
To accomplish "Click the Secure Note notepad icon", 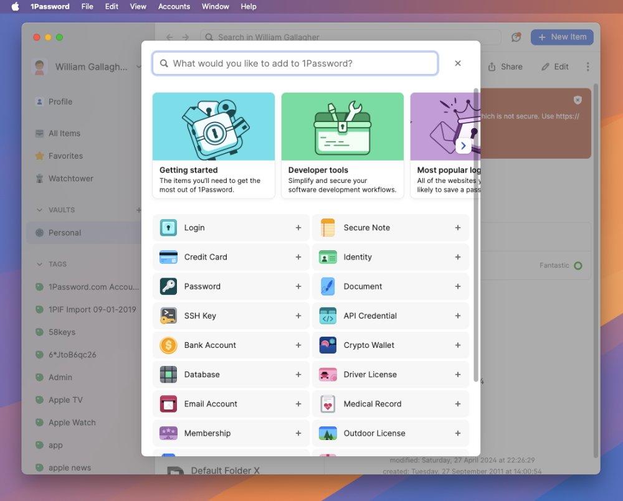I will [x=328, y=228].
